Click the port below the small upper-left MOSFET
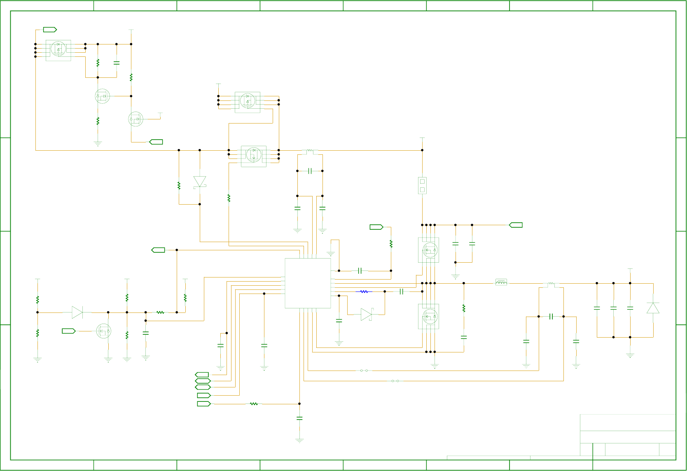687x471 pixels. (x=156, y=142)
